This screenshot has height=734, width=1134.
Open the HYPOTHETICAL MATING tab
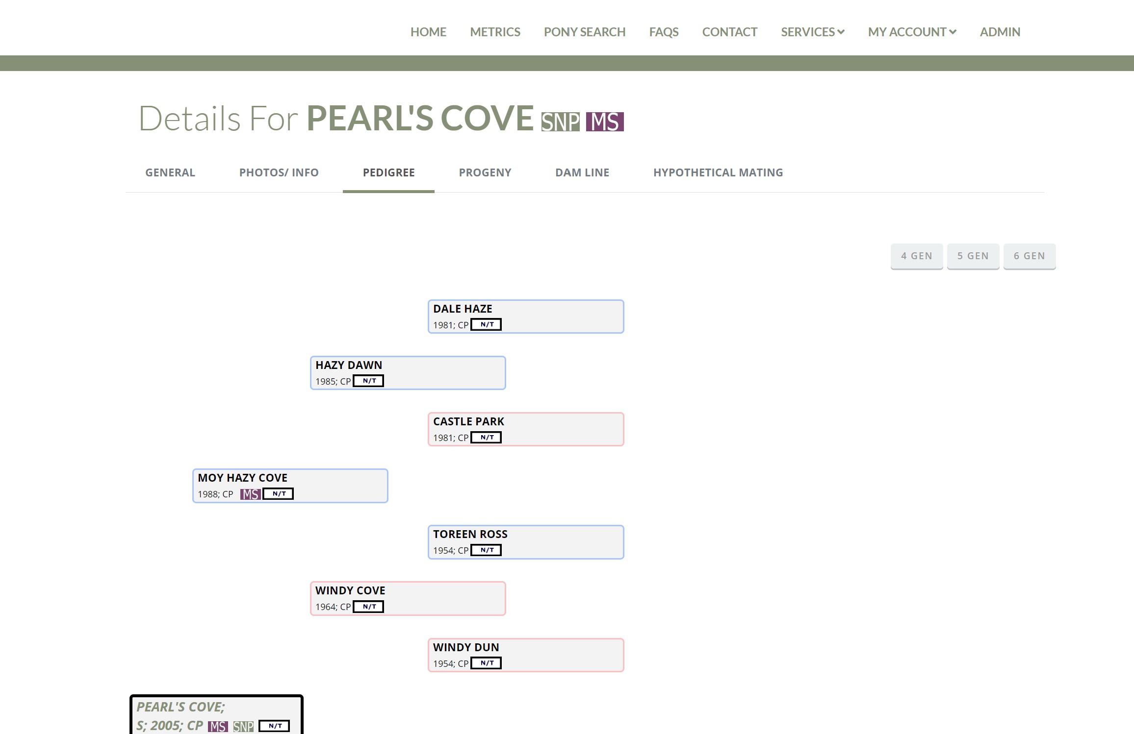pos(718,172)
